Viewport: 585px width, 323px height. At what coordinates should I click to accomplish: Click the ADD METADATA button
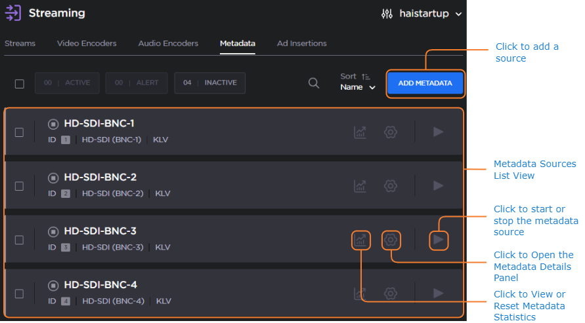[425, 84]
